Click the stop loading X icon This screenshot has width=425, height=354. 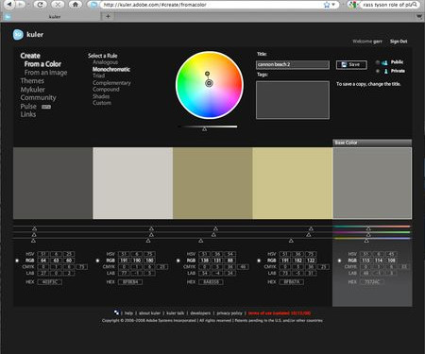pyautogui.click(x=58, y=5)
